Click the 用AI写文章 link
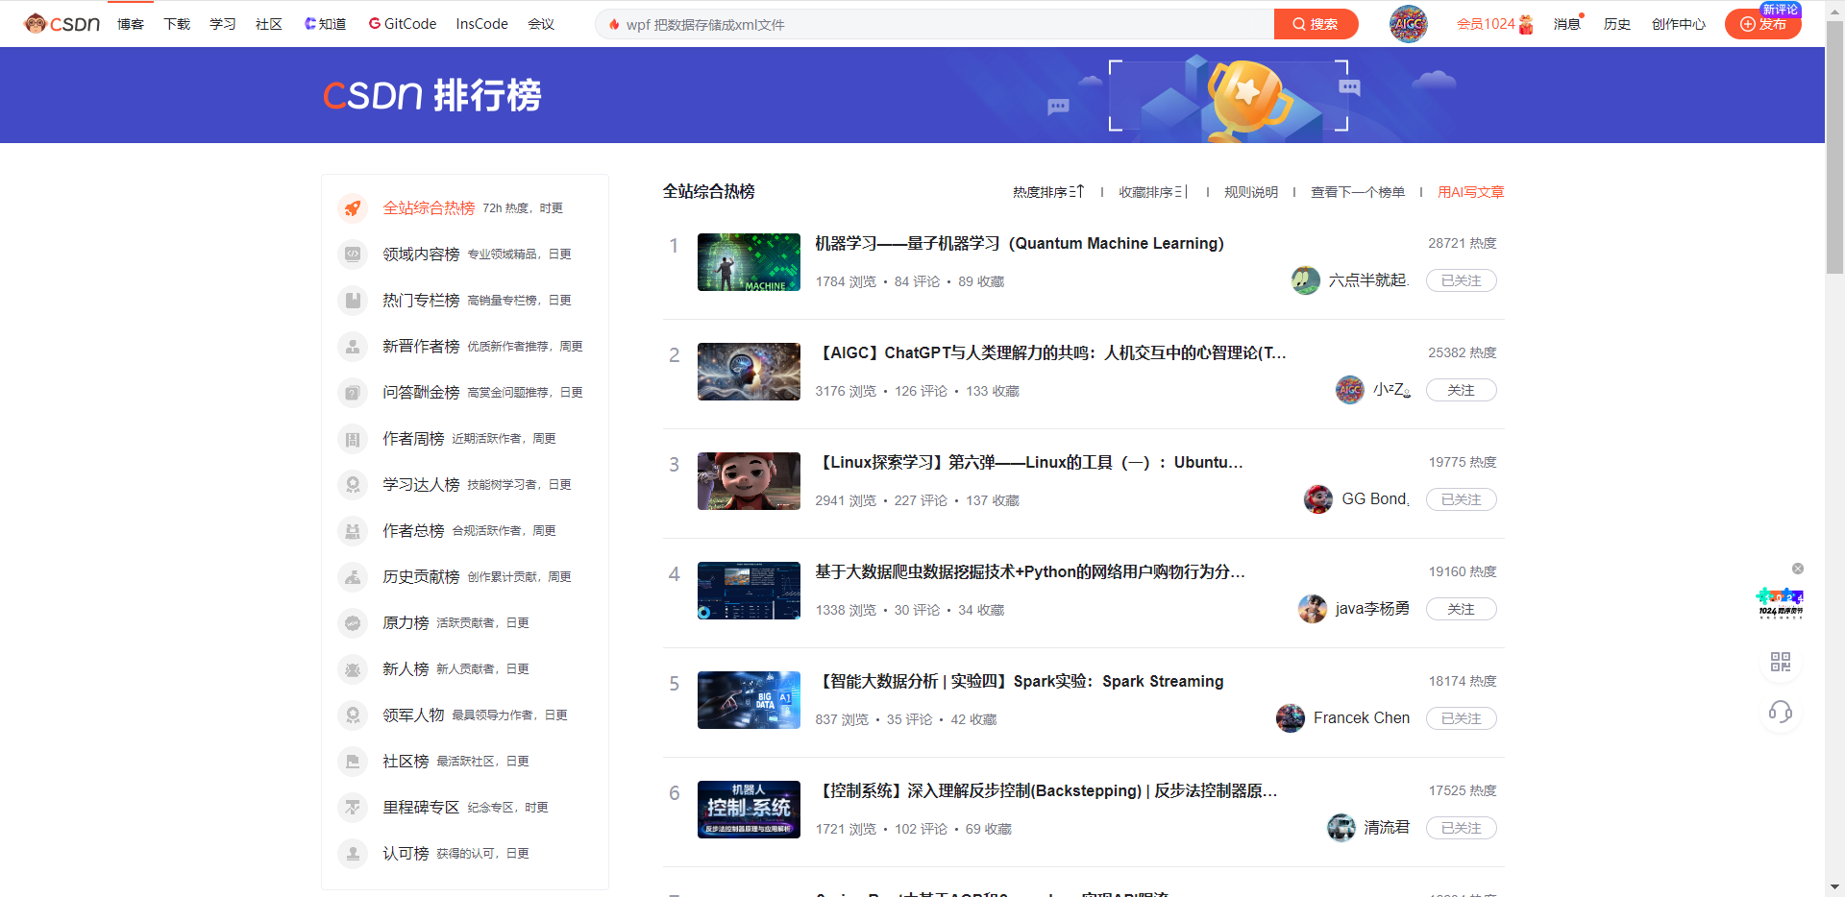The image size is (1845, 897). (1470, 192)
